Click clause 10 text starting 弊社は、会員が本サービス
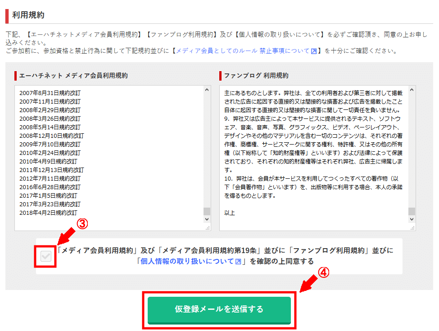Image resolution: width=439 pixels, height=331 pixels. (x=313, y=187)
